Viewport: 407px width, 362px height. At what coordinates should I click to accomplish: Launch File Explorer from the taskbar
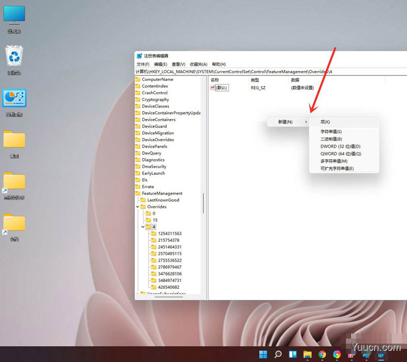(308, 354)
